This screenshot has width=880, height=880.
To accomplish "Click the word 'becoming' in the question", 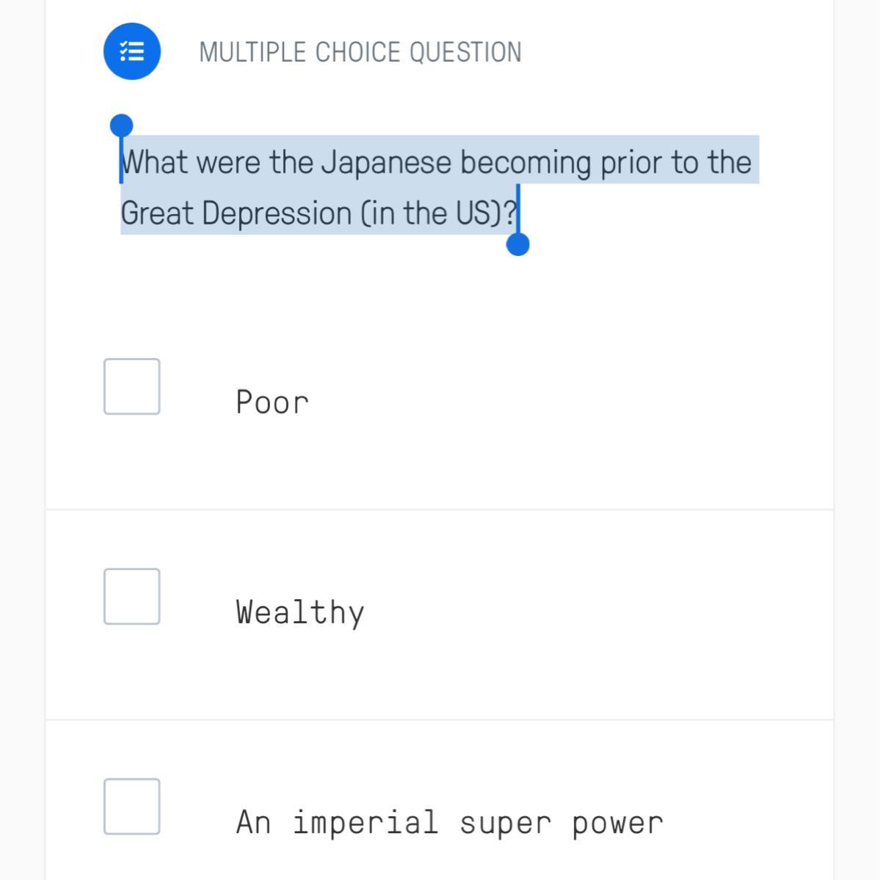I will click(x=526, y=163).
